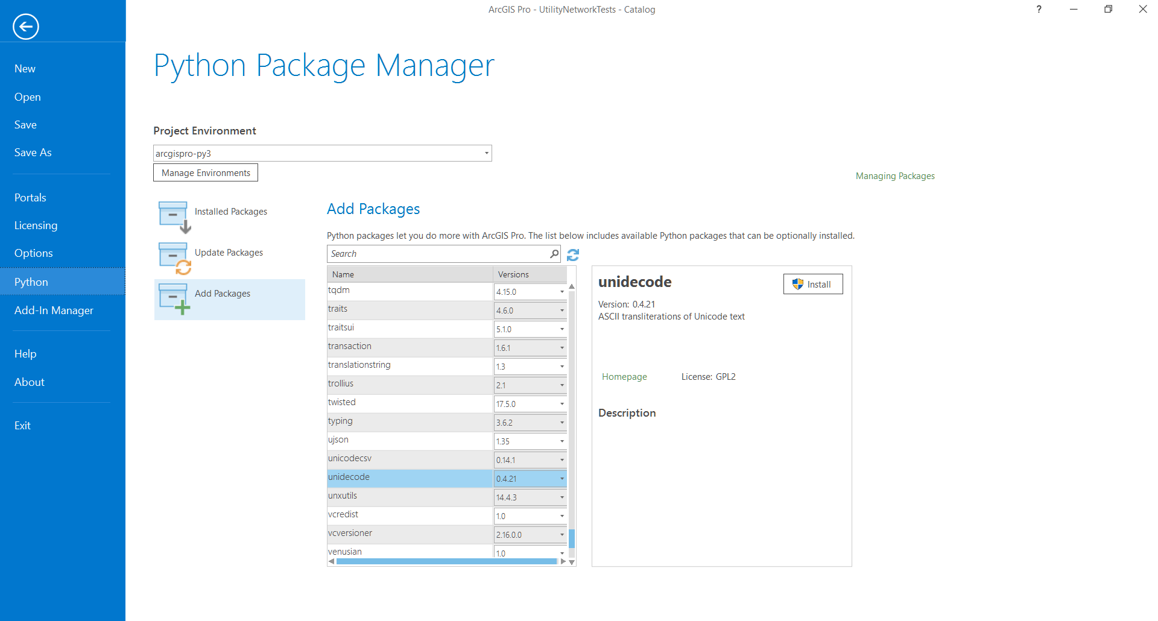Install the unidecode package
Viewport: 1158px width, 621px height.
point(813,285)
